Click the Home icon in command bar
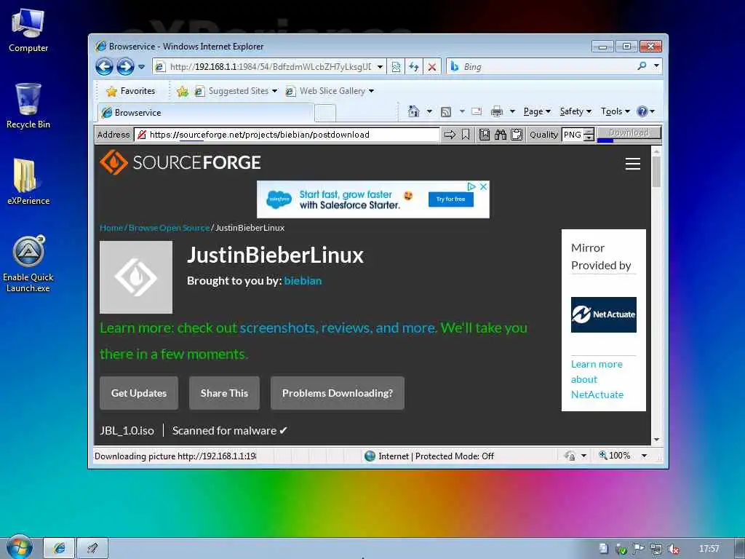The width and height of the screenshot is (745, 559). 414,111
